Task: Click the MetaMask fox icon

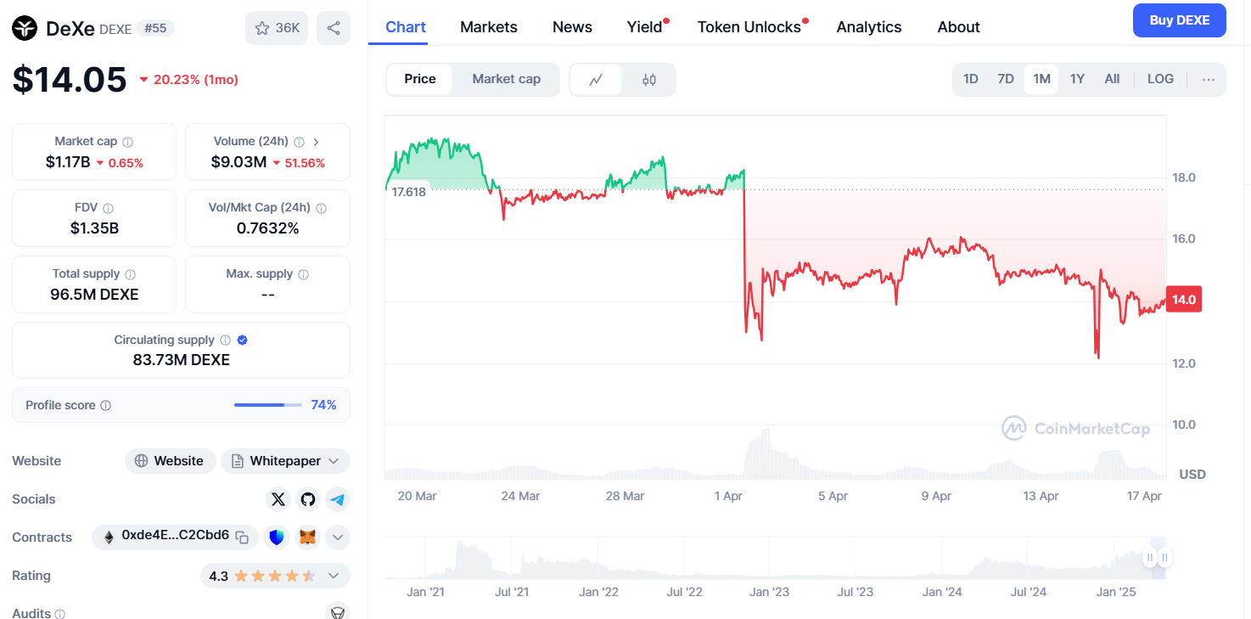Action: tap(308, 537)
